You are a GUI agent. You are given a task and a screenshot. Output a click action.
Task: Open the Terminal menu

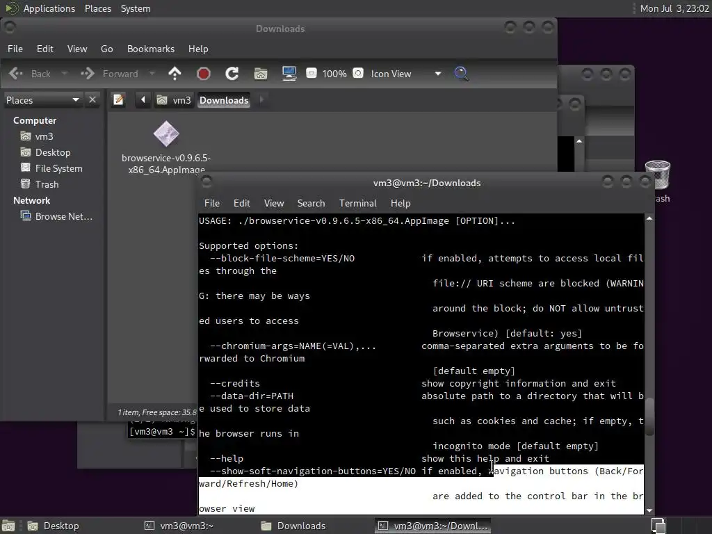click(x=358, y=203)
